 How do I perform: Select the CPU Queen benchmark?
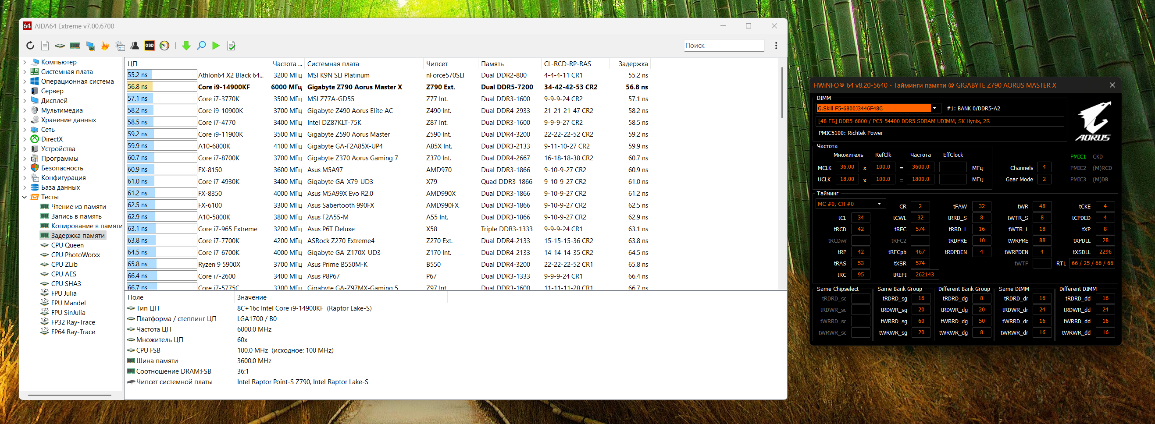pyautogui.click(x=67, y=245)
